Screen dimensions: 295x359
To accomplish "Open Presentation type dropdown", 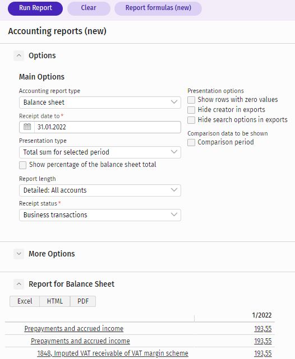I will tap(100, 152).
